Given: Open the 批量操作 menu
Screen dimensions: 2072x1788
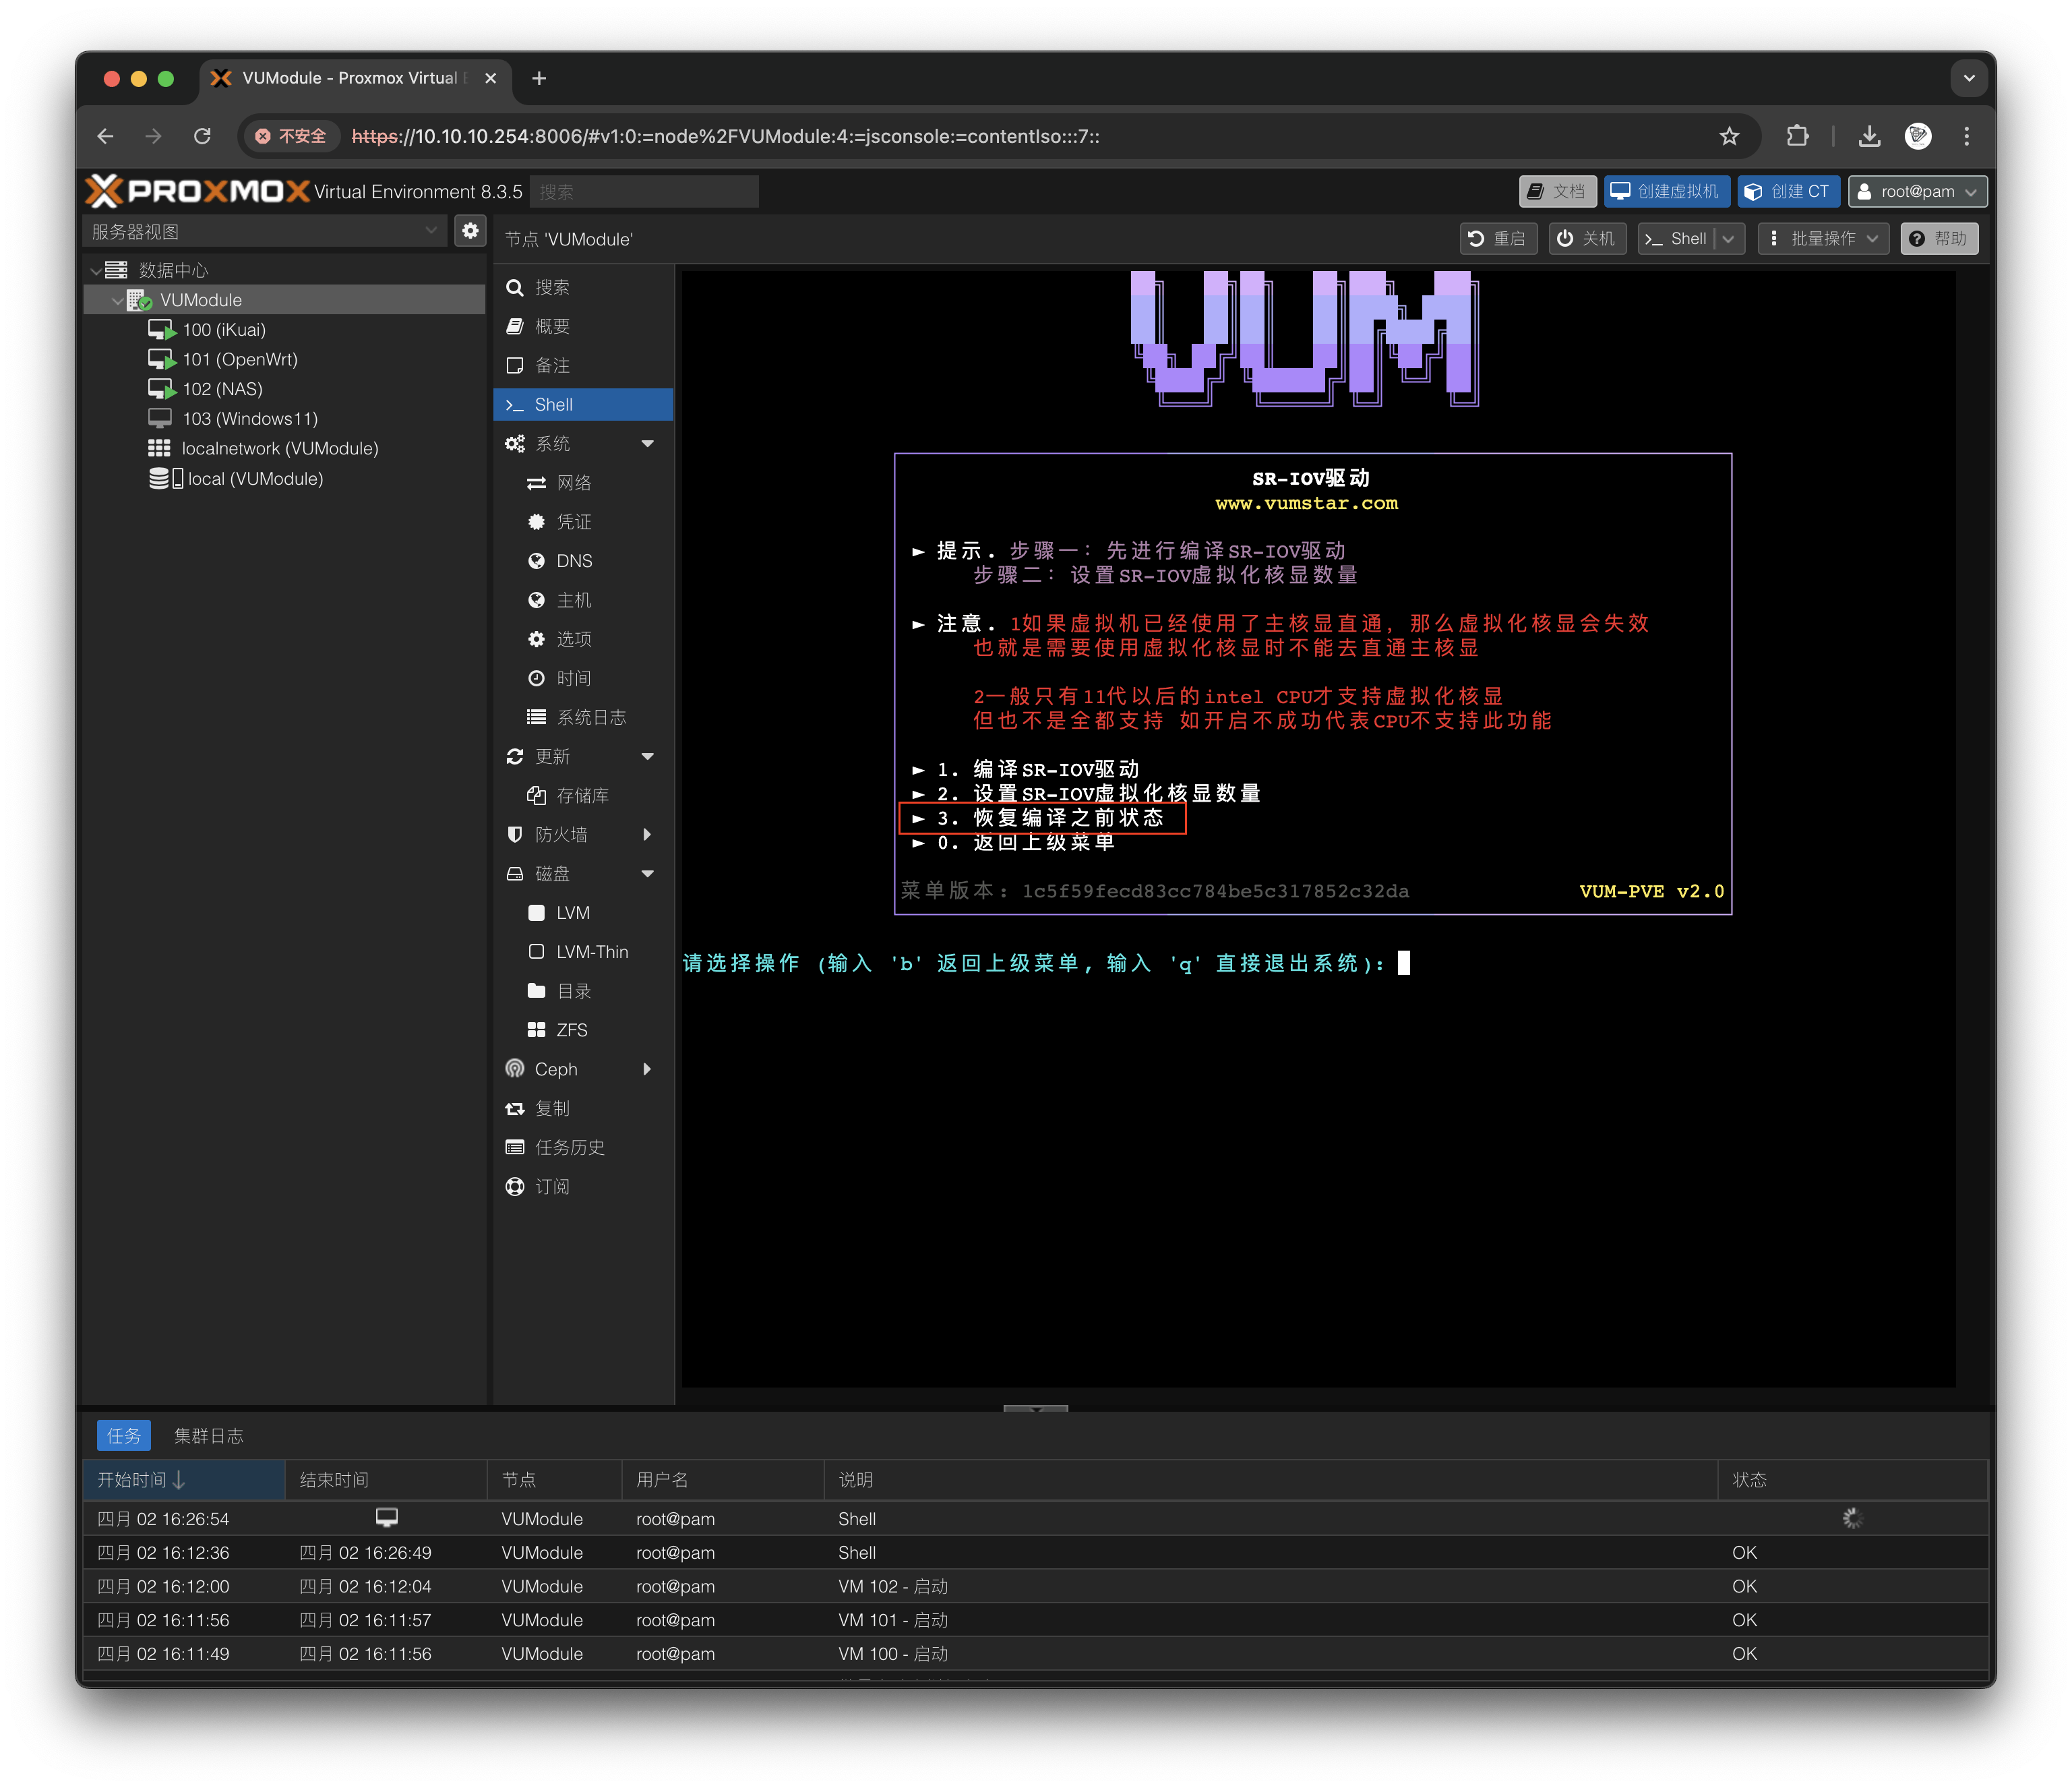Looking at the screenshot, I should click(1823, 238).
